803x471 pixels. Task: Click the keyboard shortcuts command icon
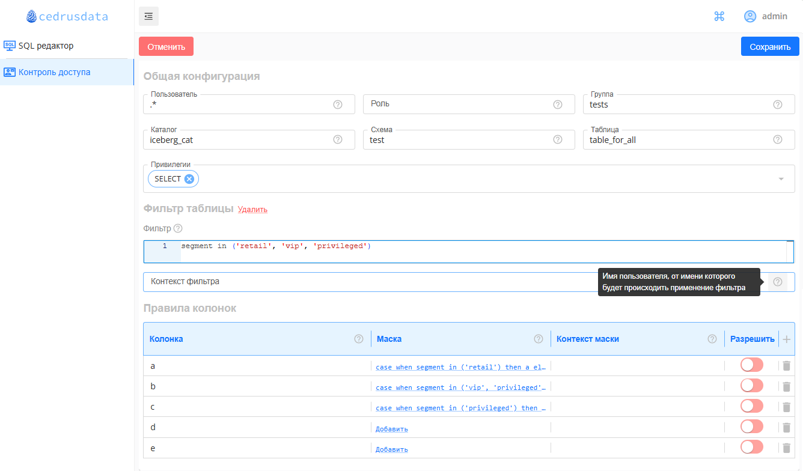[719, 16]
